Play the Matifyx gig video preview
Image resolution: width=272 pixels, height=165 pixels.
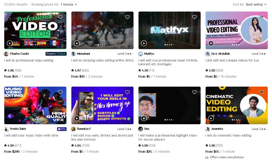click(x=144, y=43)
